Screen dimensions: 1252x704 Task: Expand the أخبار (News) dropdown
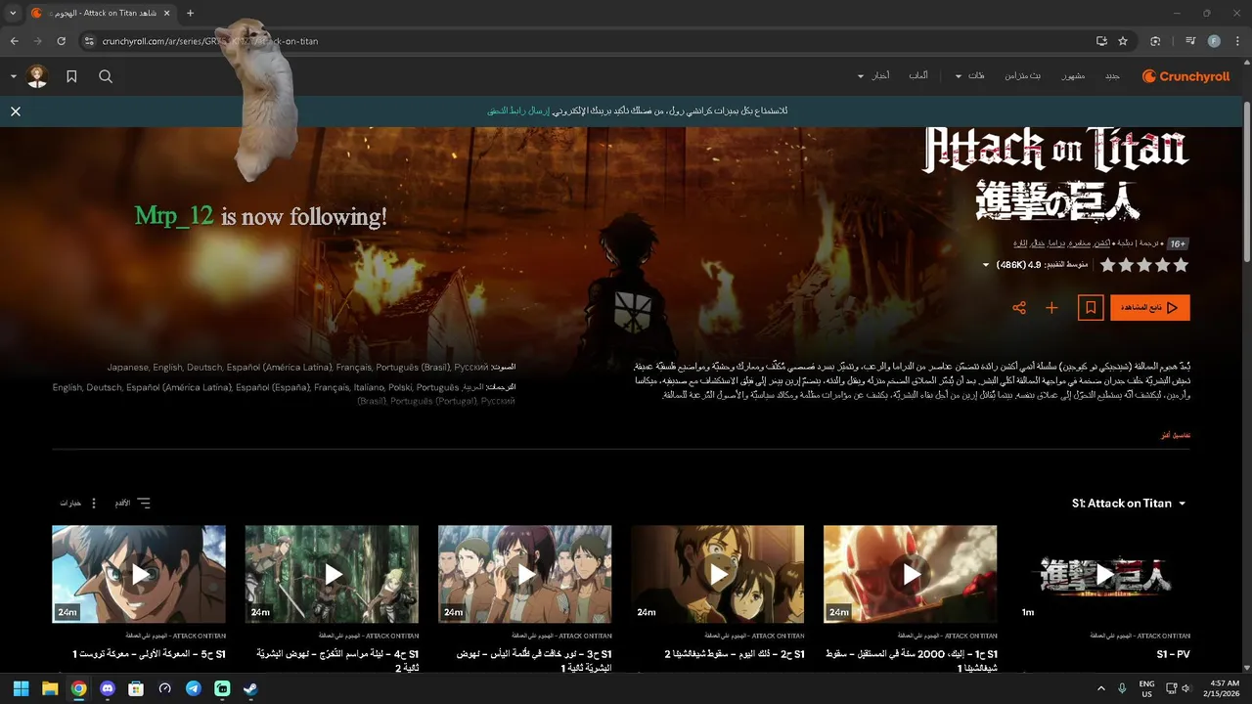pos(873,76)
